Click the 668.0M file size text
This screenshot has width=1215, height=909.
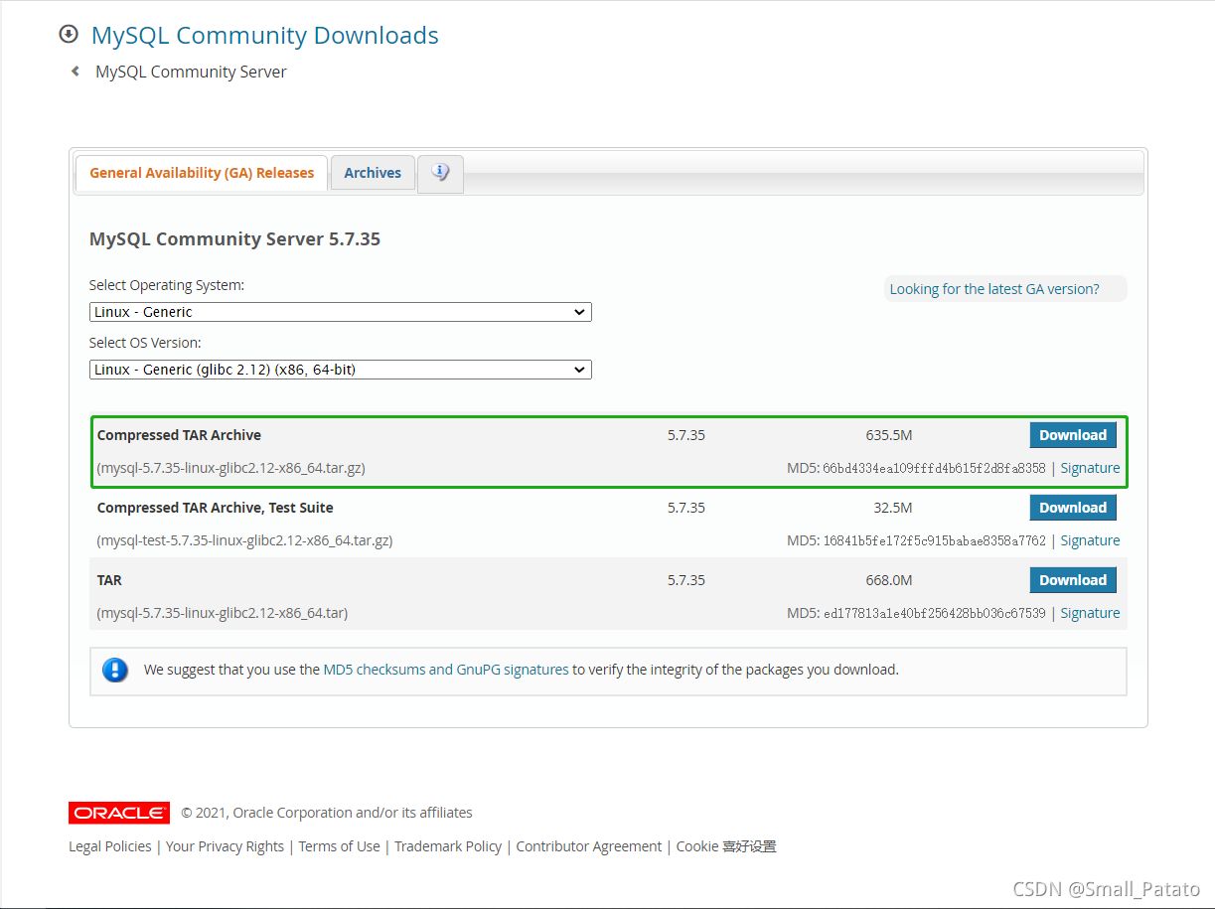pyautogui.click(x=889, y=580)
